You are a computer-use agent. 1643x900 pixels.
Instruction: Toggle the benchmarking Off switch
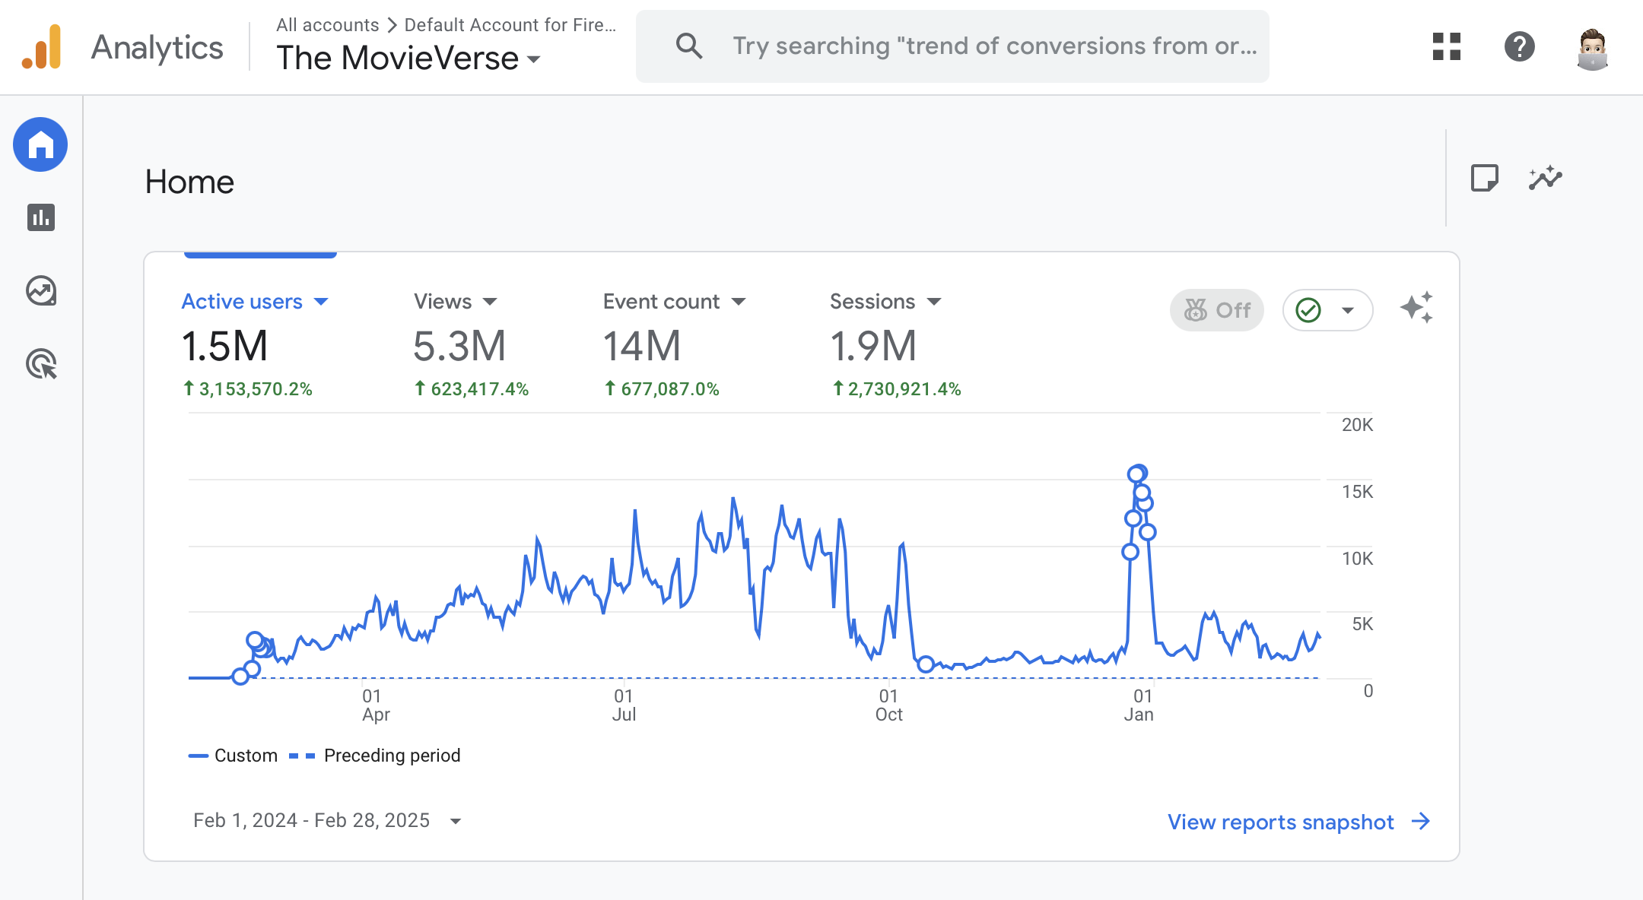pyautogui.click(x=1217, y=310)
